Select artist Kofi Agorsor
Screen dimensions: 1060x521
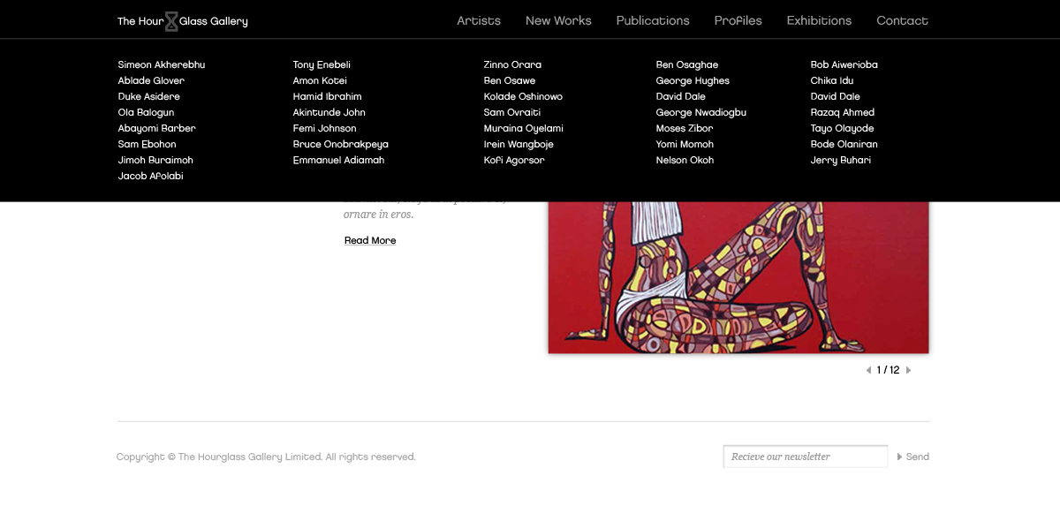(x=514, y=160)
